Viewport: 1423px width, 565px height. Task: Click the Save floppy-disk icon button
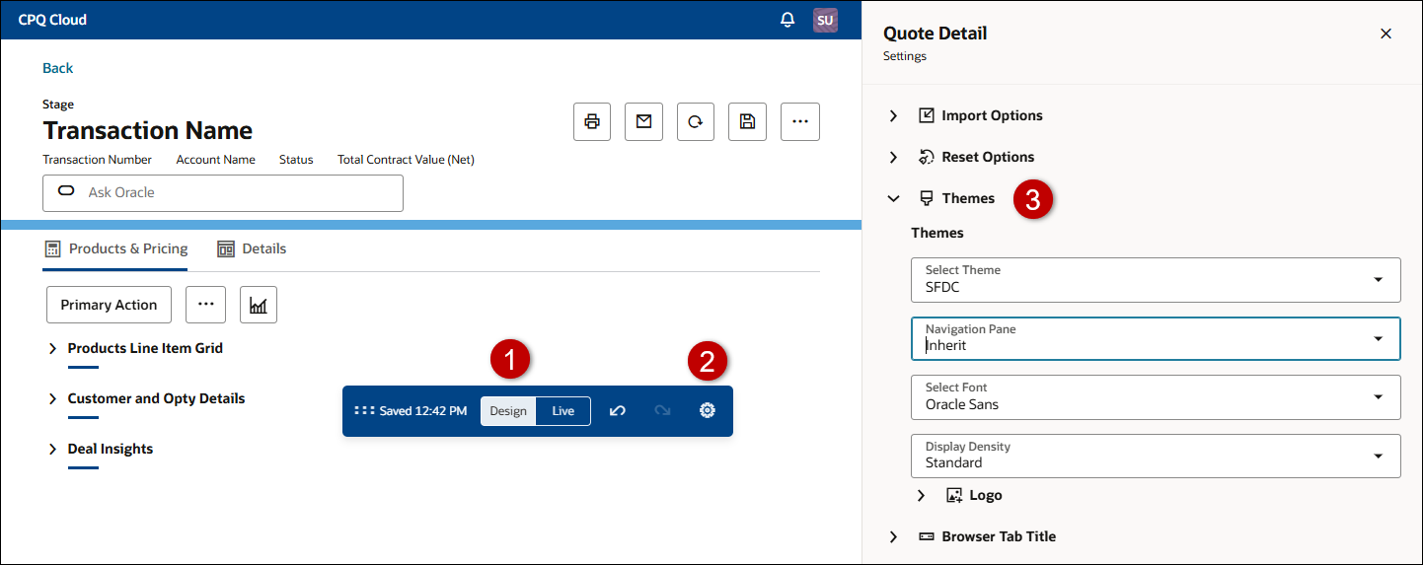coord(747,121)
